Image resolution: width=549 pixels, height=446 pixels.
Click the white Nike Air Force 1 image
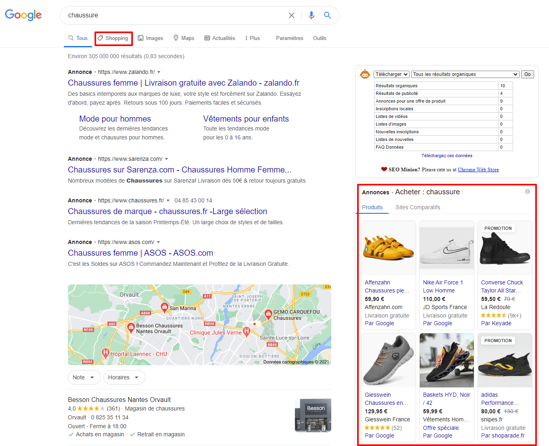coord(447,248)
